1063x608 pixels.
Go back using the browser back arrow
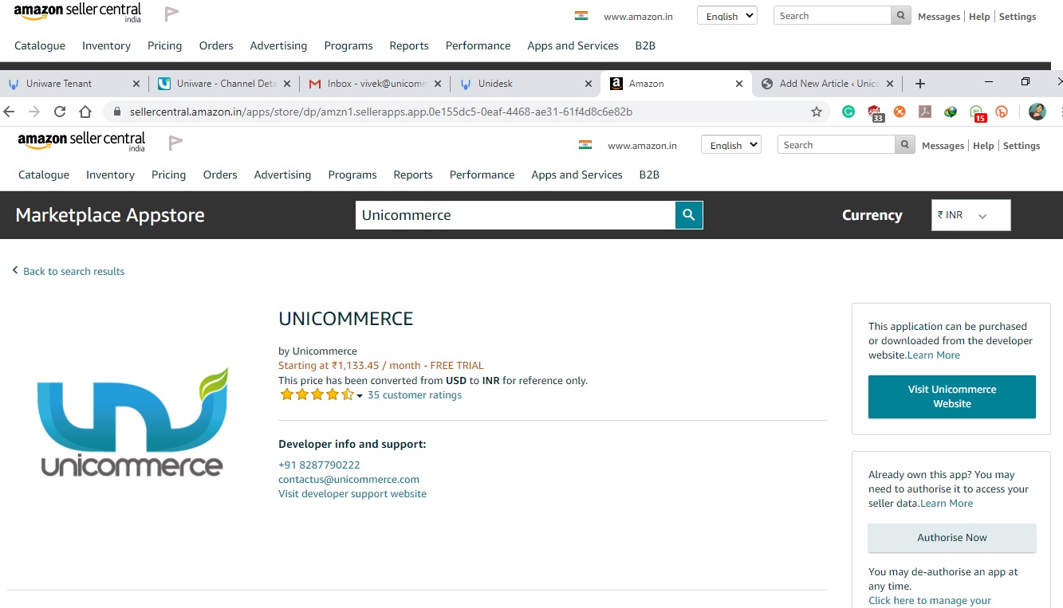tap(10, 112)
